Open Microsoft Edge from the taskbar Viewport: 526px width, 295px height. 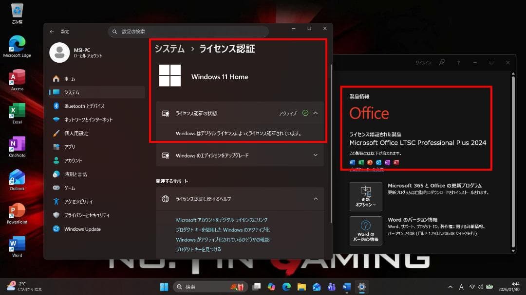coord(286,286)
